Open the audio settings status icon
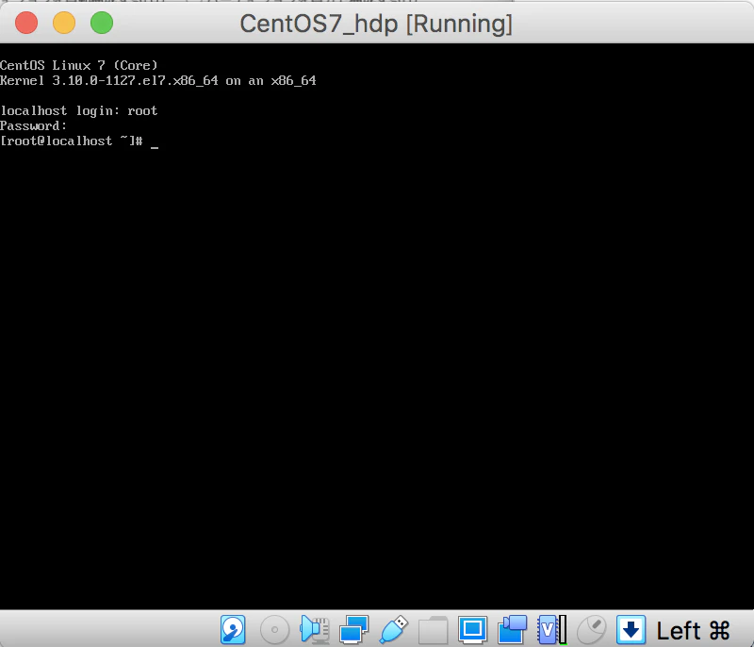 point(315,629)
